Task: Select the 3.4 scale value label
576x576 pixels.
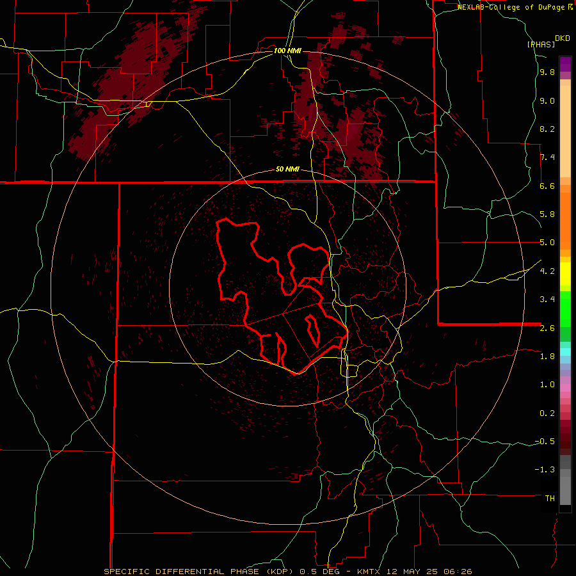Action: [547, 300]
